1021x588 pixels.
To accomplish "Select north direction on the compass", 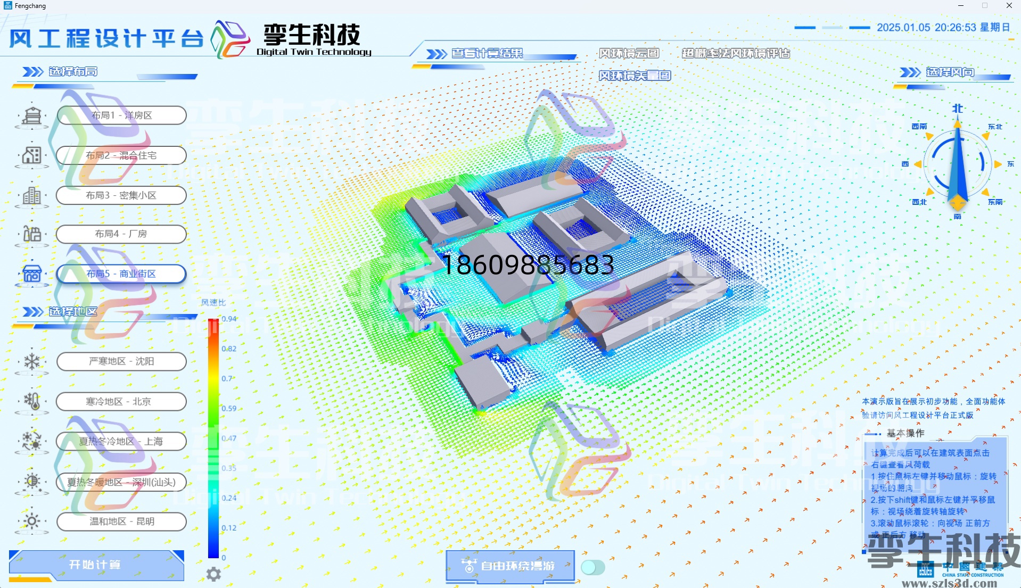I will pos(958,109).
